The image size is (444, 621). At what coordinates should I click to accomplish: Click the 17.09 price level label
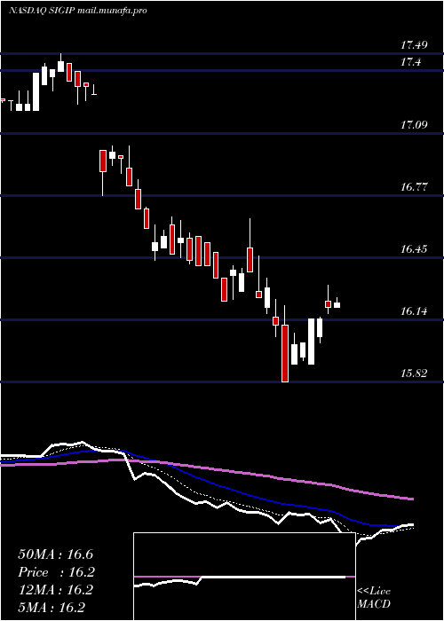tap(414, 125)
